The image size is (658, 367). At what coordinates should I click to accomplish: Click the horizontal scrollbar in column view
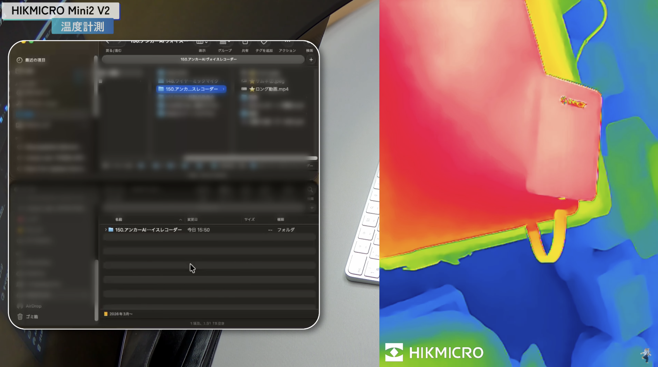250,158
